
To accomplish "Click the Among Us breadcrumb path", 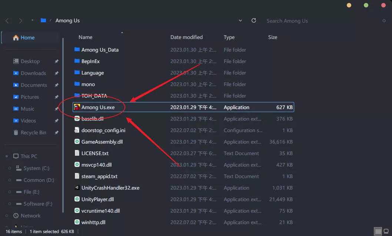I will click(67, 21).
